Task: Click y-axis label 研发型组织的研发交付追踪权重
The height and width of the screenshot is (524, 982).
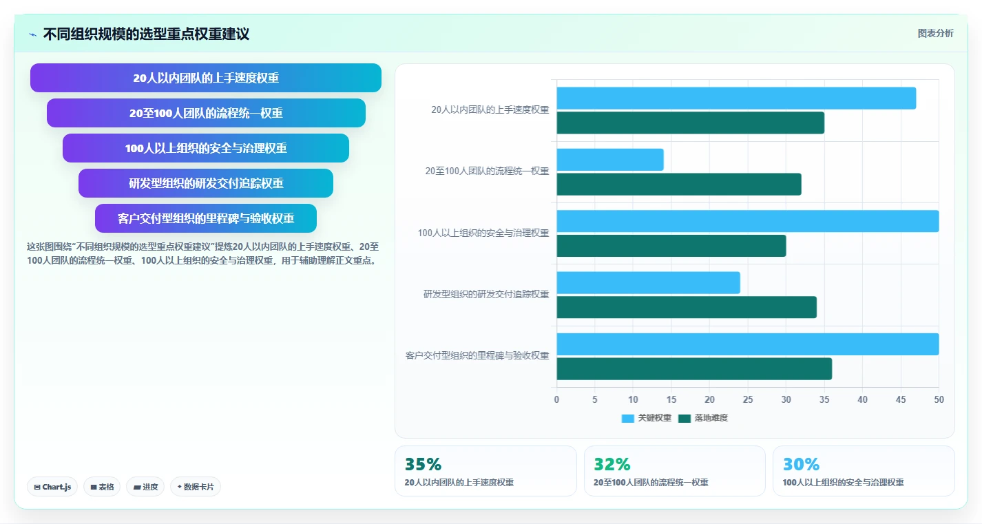Action: [486, 294]
